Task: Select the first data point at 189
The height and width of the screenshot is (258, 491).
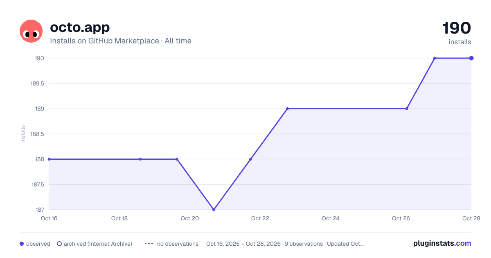Action: (287, 109)
